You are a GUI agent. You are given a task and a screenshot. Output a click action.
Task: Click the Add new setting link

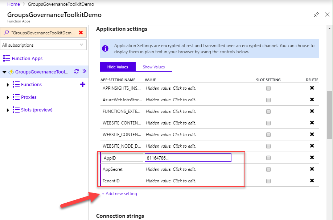[x=119, y=194]
